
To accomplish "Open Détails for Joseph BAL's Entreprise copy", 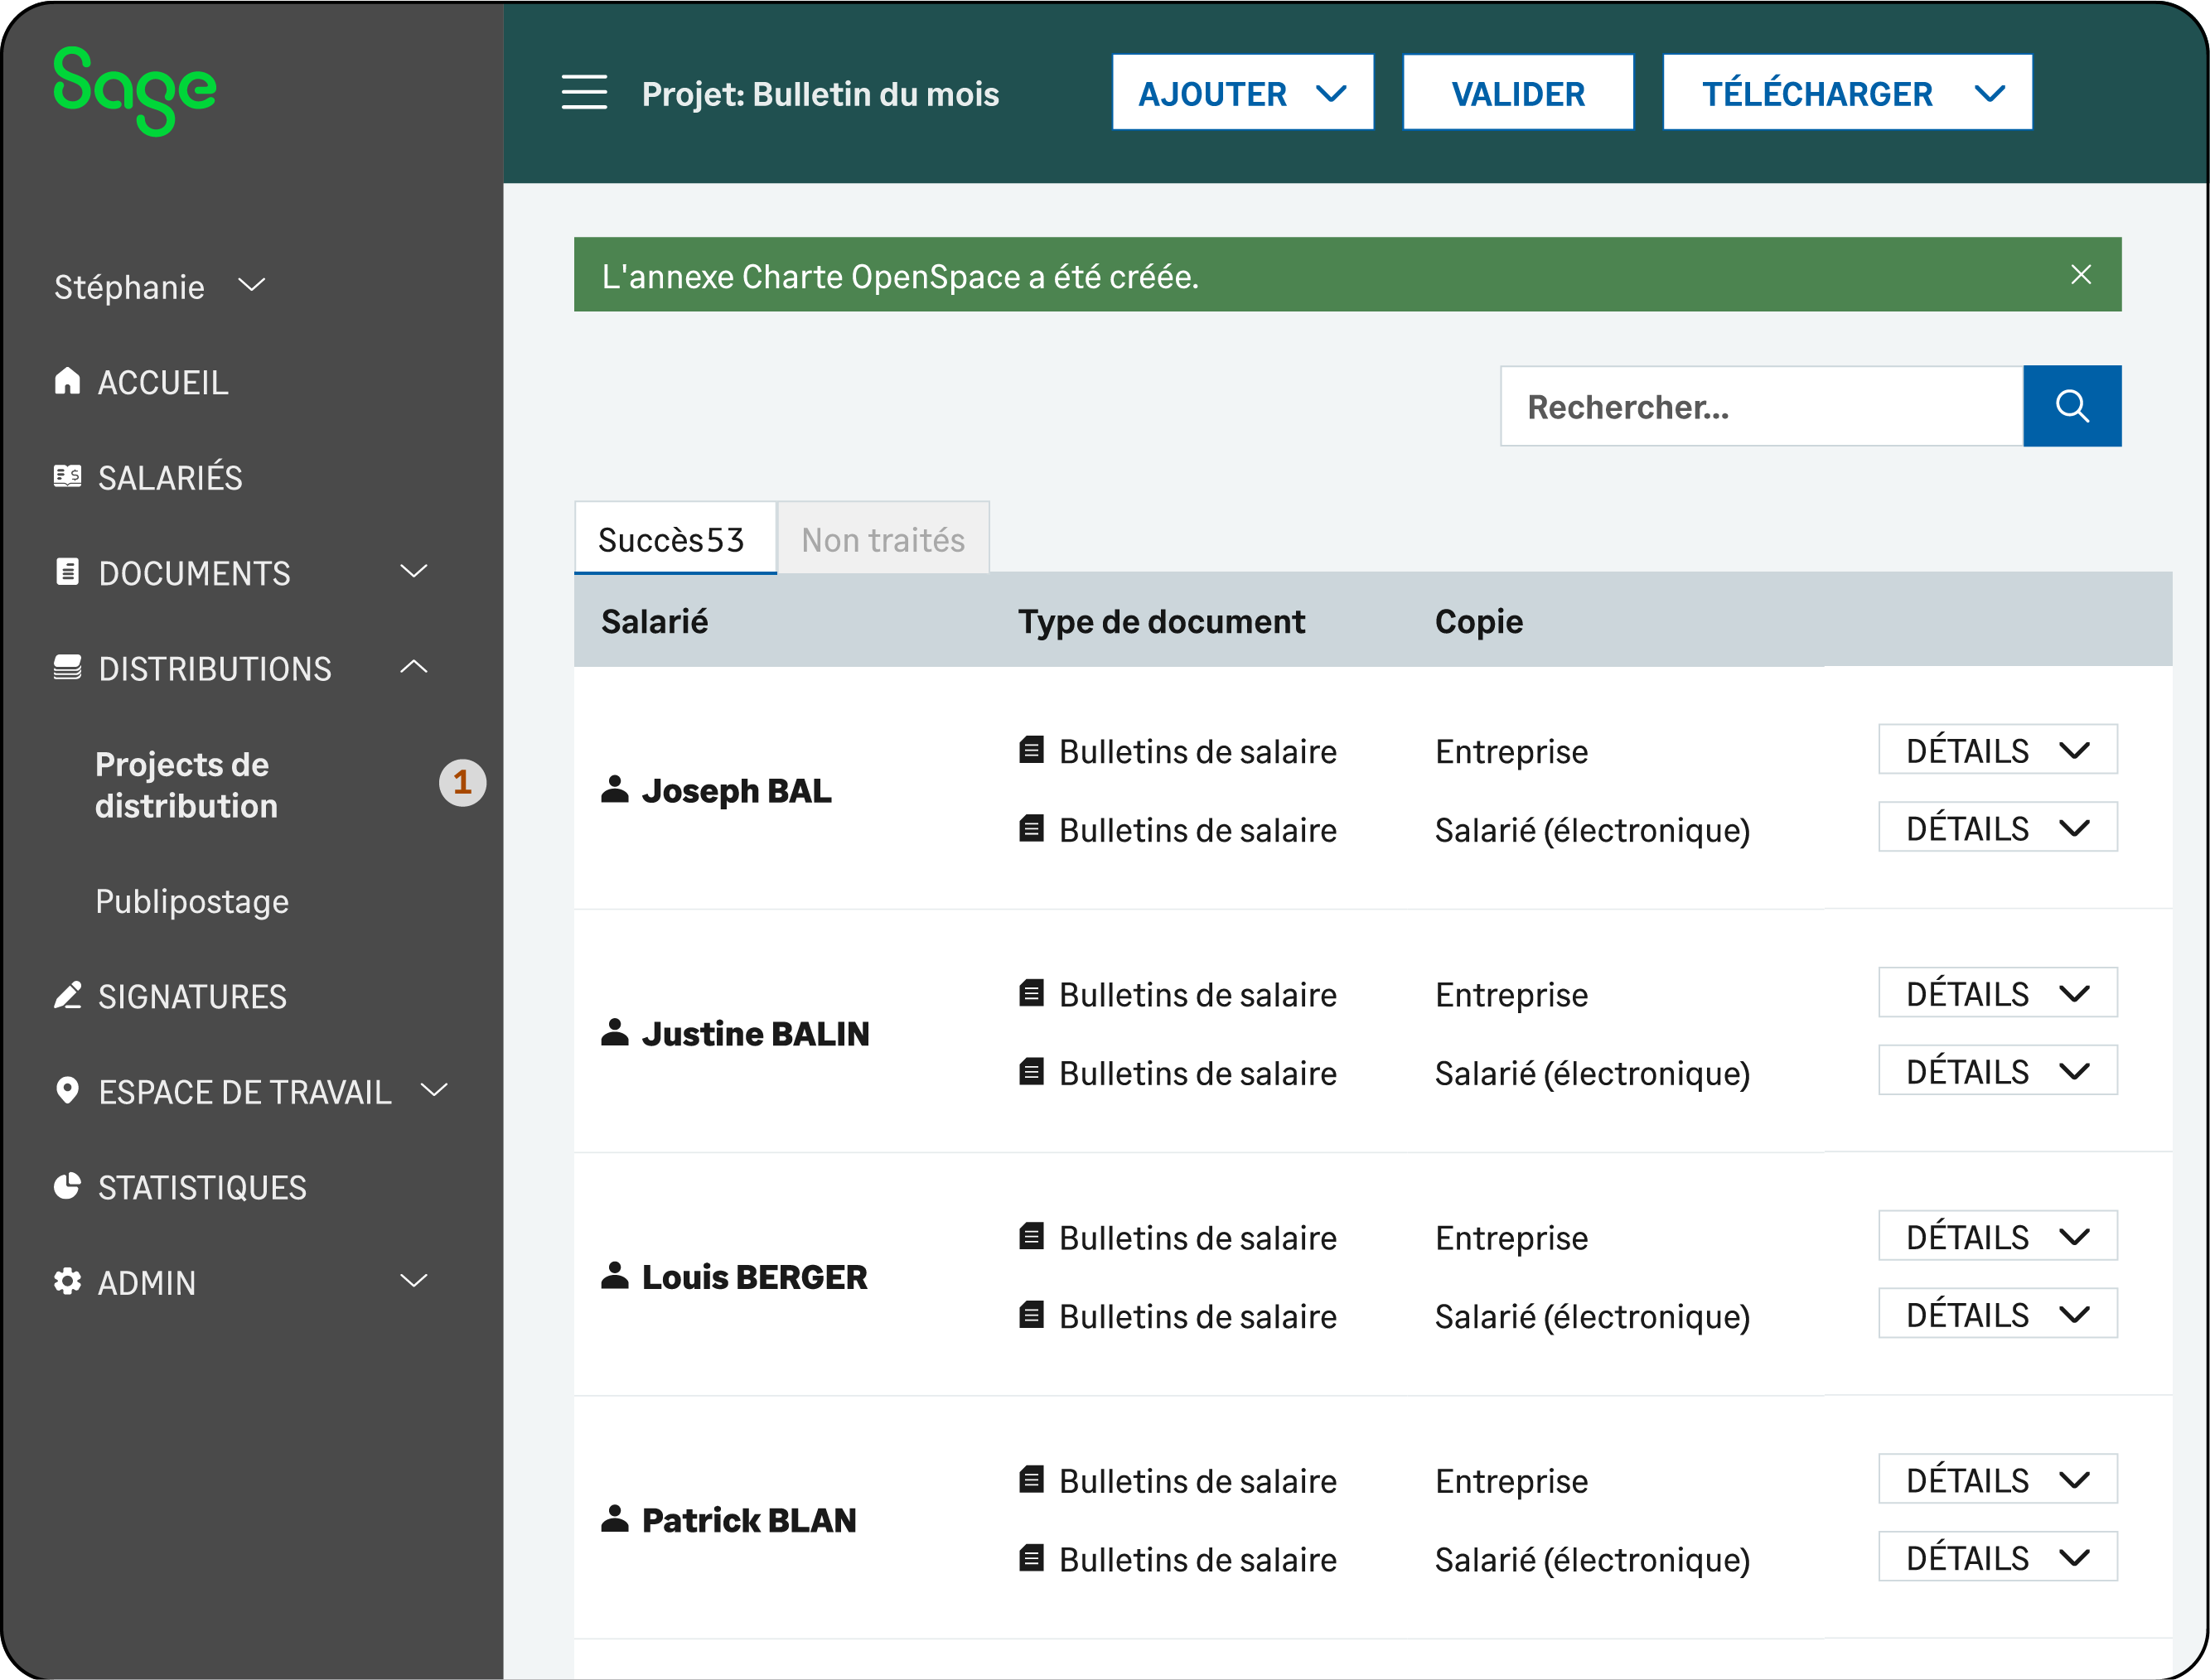I will click(1997, 749).
